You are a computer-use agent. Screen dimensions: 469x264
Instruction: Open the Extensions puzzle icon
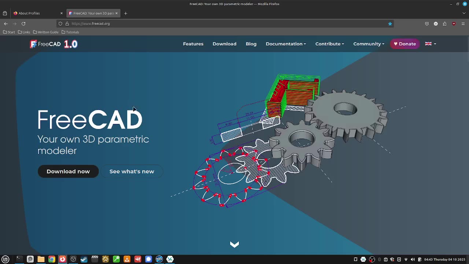click(444, 23)
